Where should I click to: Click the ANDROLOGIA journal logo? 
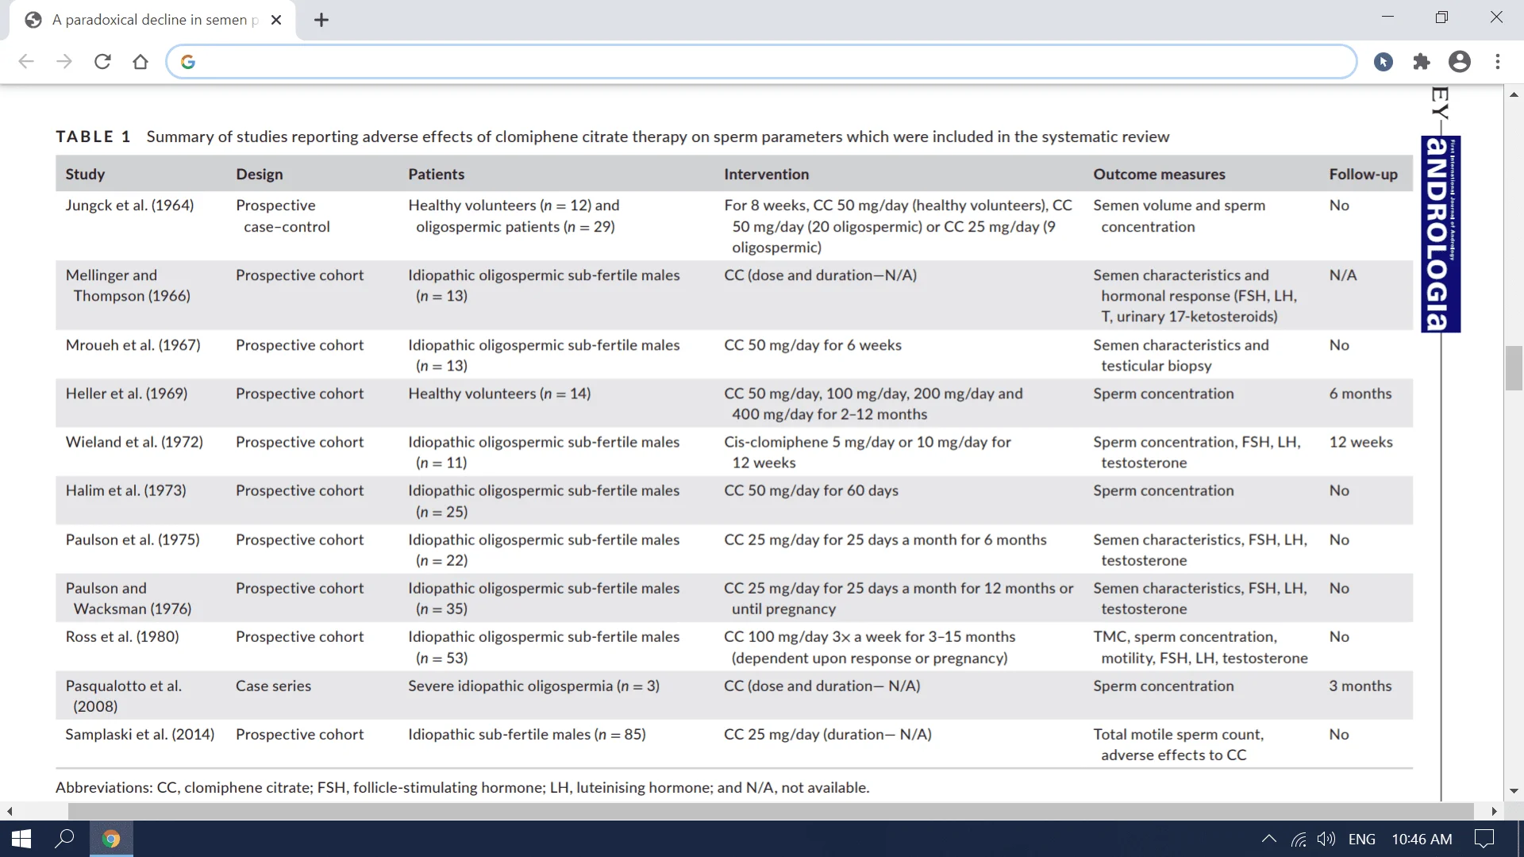pos(1441,234)
